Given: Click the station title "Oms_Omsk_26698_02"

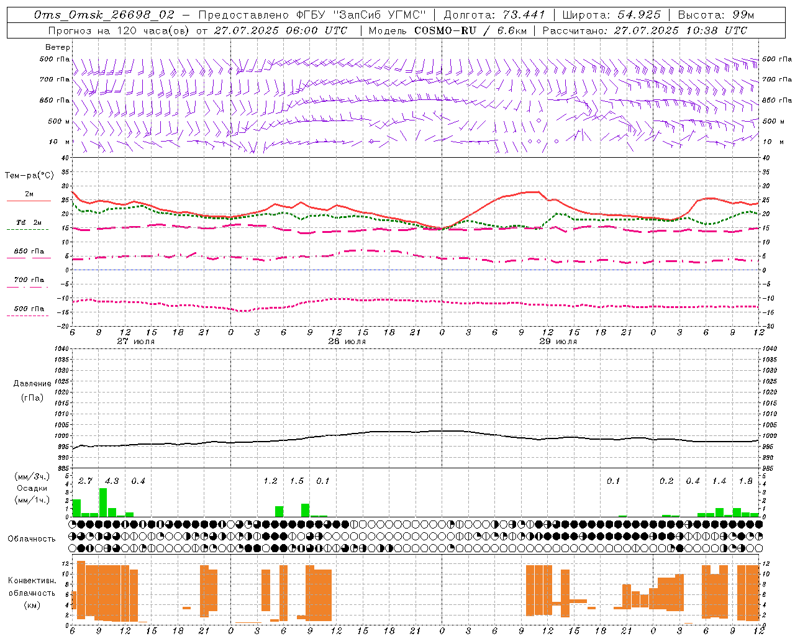Looking at the screenshot, I should [104, 14].
